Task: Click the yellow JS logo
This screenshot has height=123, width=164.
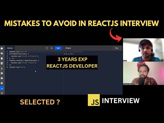Action: (x=94, y=100)
